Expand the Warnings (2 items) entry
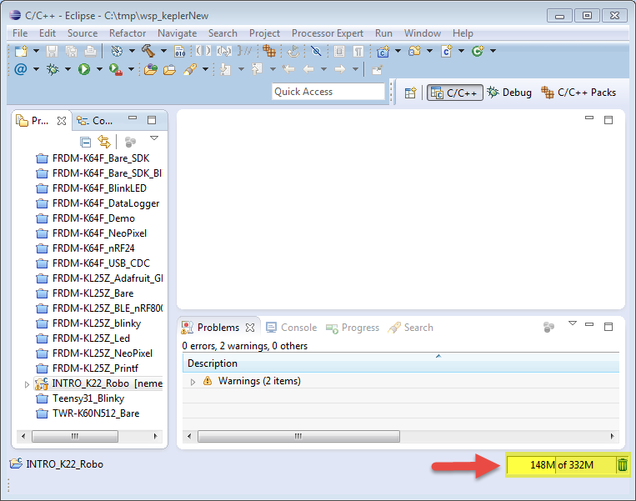Viewport: 636px width, 501px height. (x=194, y=381)
